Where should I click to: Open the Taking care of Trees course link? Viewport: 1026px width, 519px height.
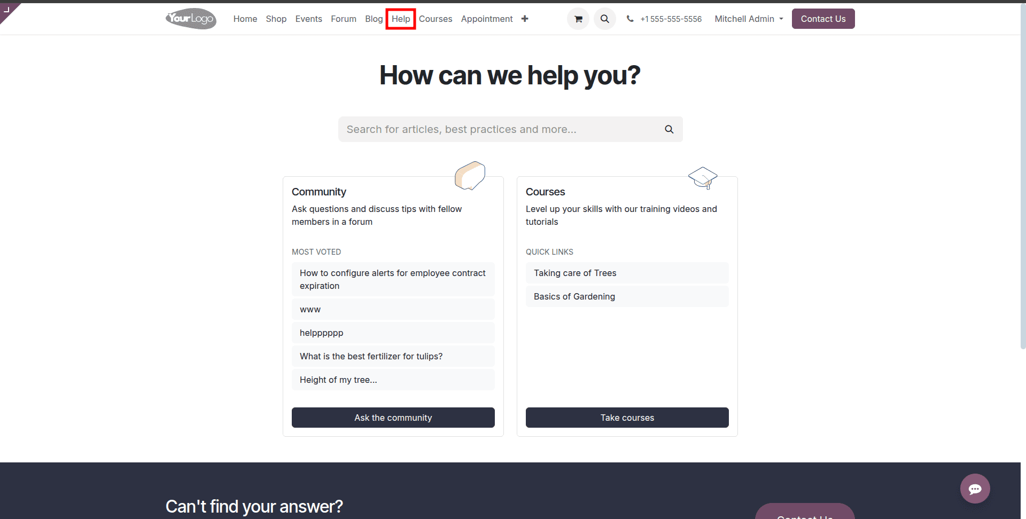[574, 273]
